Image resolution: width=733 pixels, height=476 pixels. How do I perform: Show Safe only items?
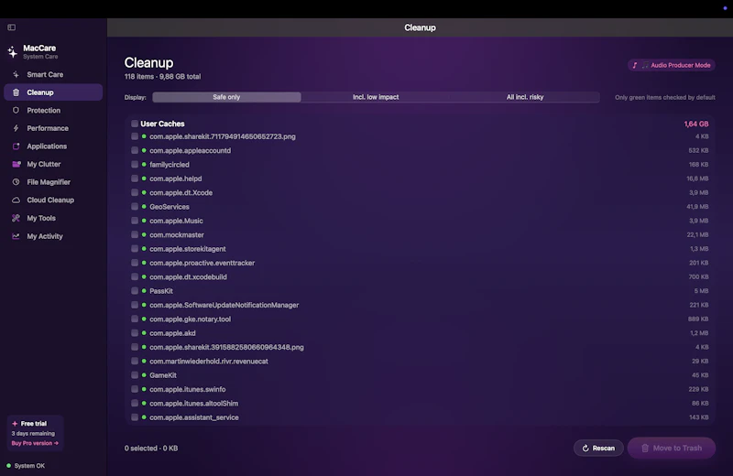pyautogui.click(x=226, y=97)
